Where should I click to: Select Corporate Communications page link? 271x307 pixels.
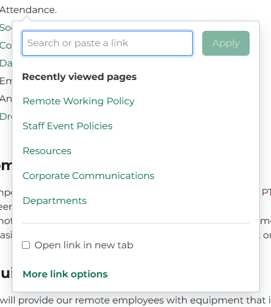point(88,176)
